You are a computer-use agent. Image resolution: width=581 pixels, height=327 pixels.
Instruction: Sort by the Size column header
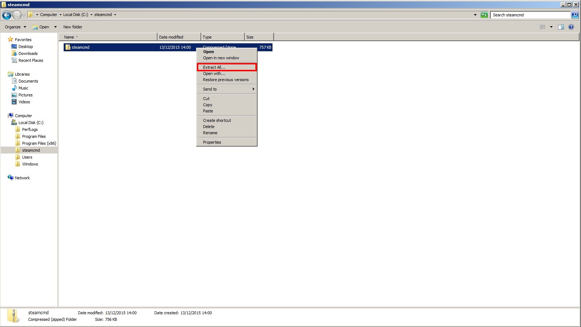(x=259, y=37)
